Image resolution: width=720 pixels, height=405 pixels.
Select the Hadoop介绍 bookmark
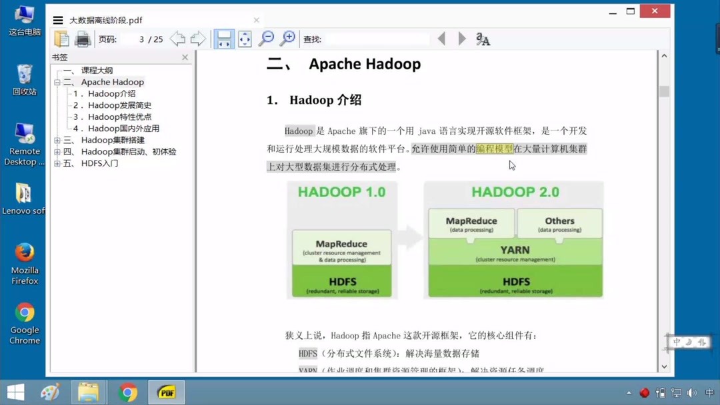(109, 93)
